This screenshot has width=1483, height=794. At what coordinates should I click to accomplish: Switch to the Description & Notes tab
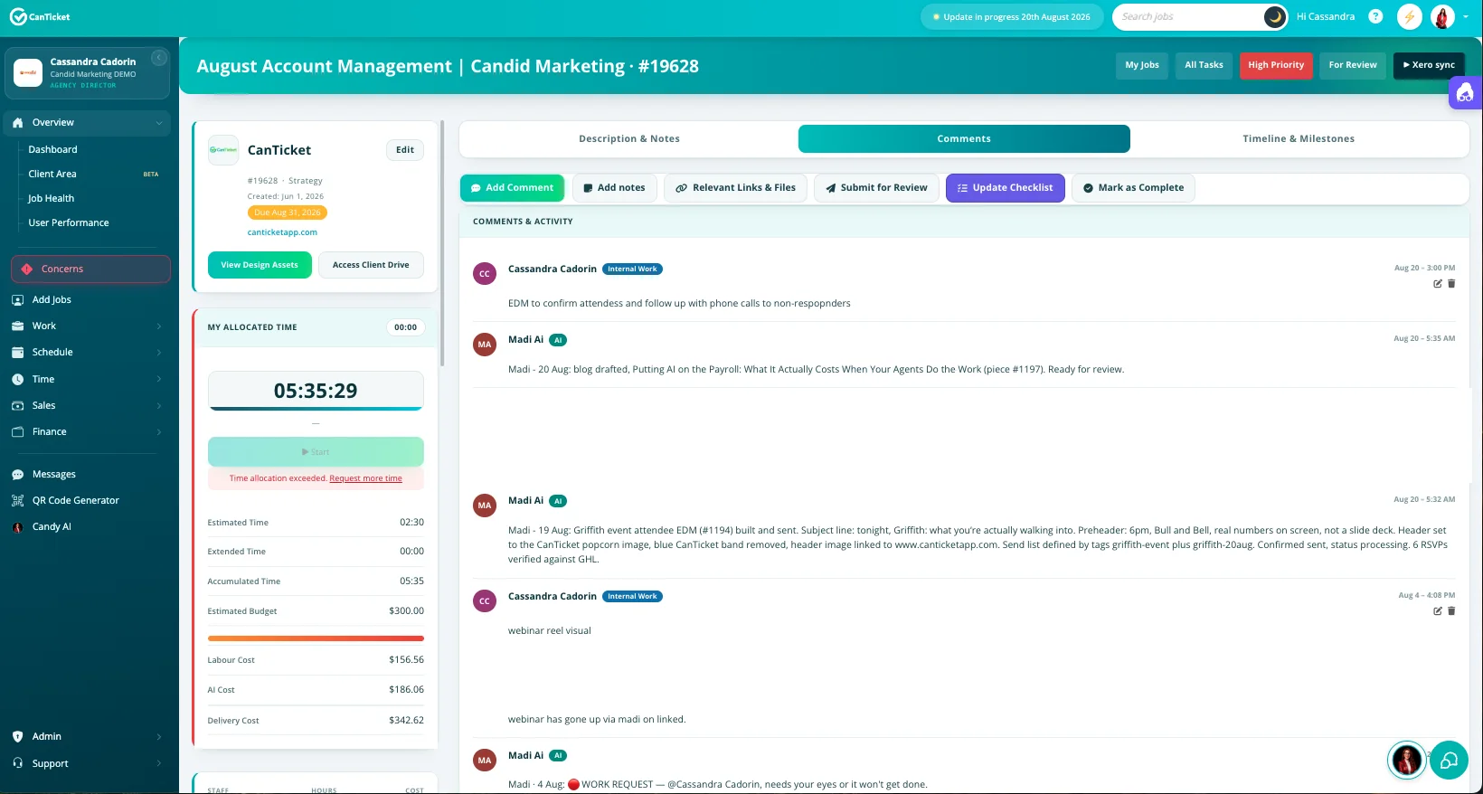[x=629, y=139]
